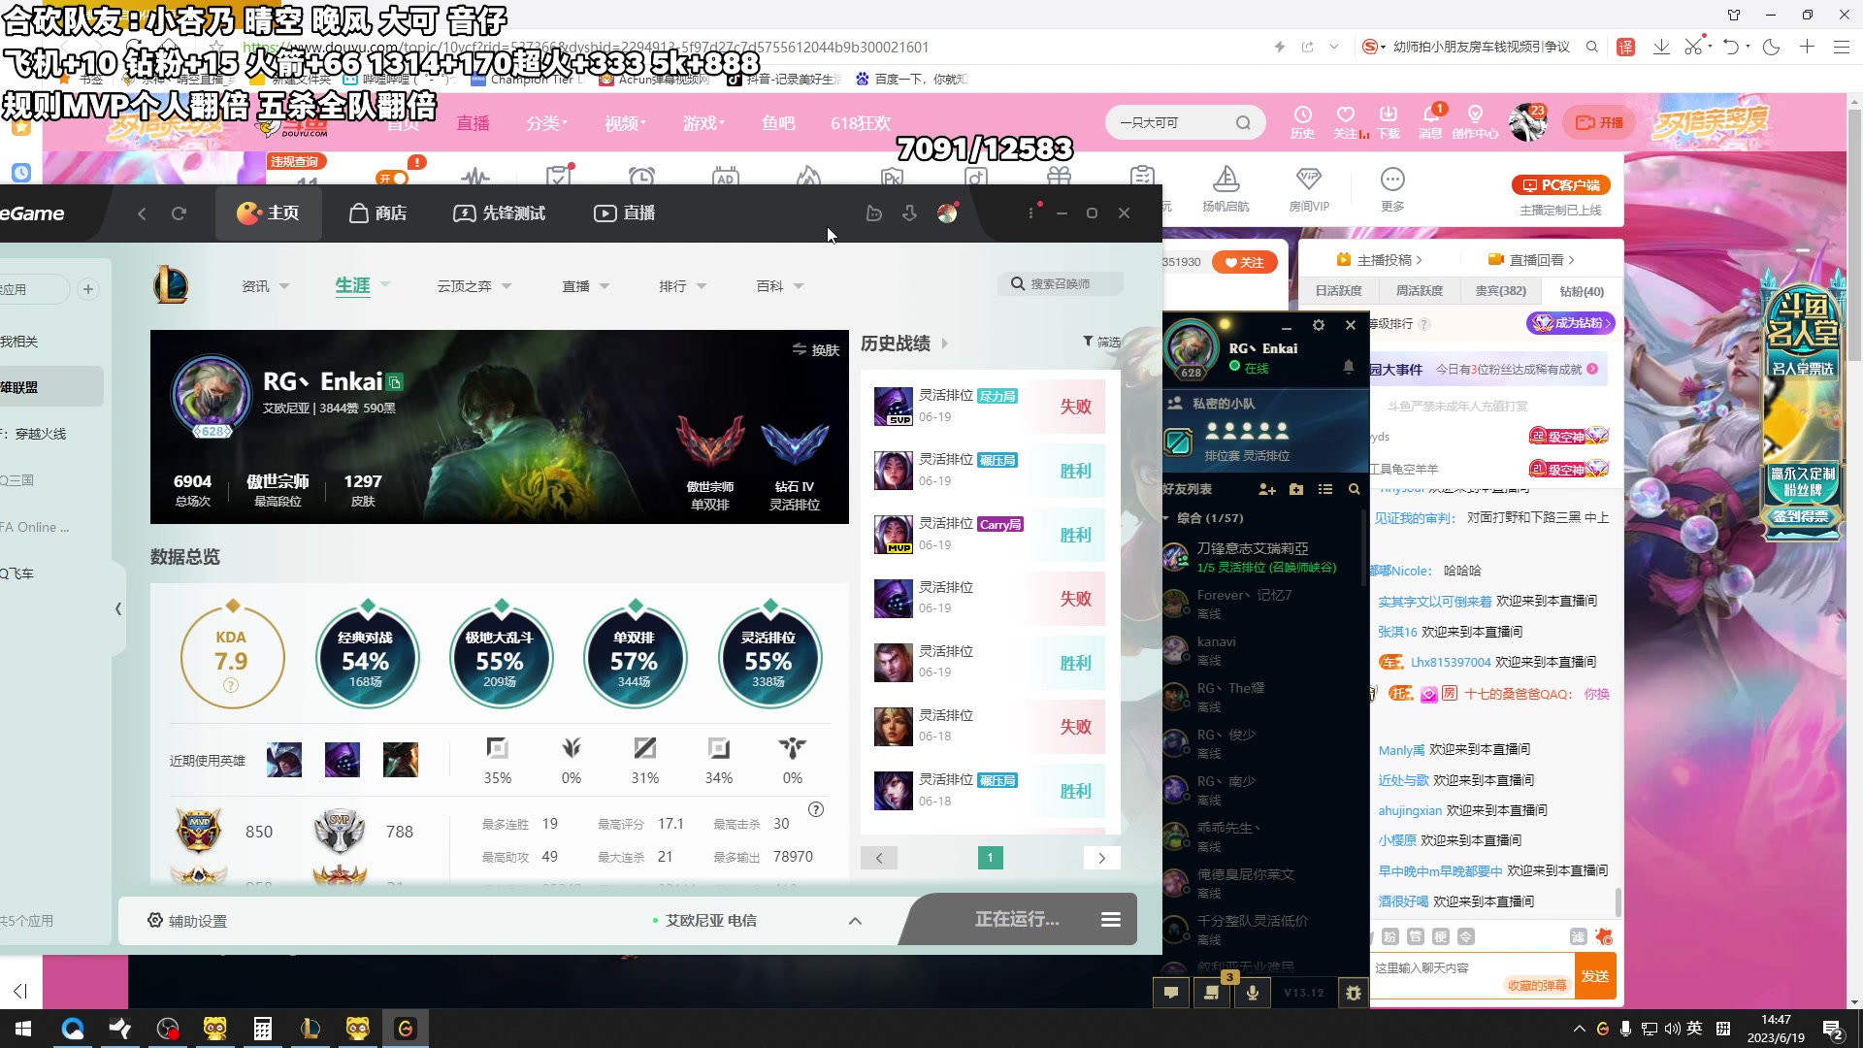This screenshot has height=1048, width=1863.
Task: Open the chat icon in League client footer
Action: tap(1171, 992)
